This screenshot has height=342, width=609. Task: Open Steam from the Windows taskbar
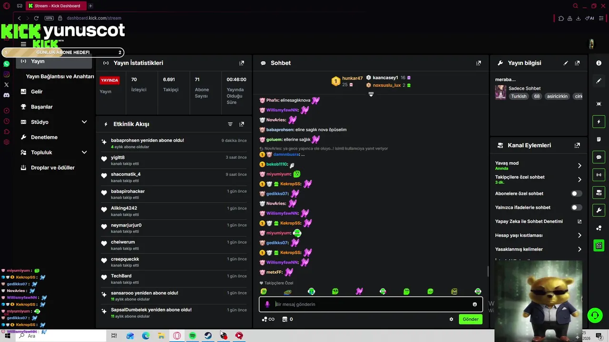[208, 336]
